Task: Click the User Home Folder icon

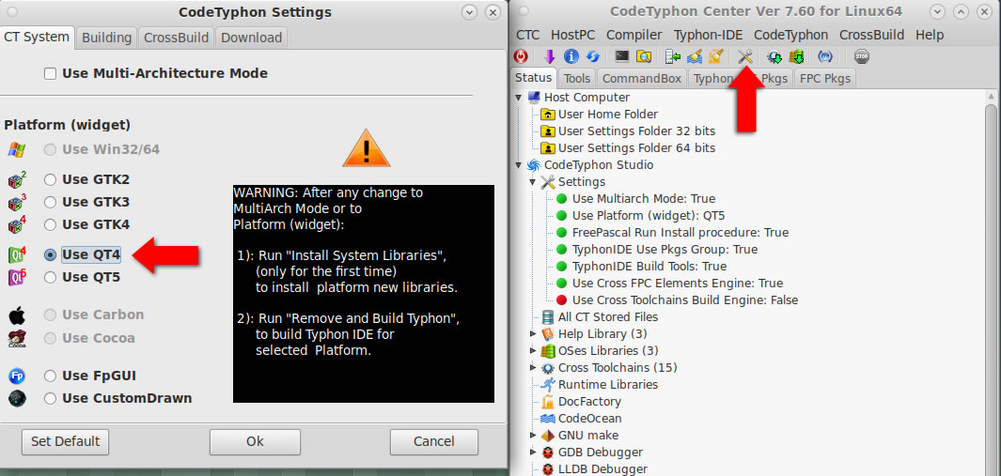Action: click(548, 115)
